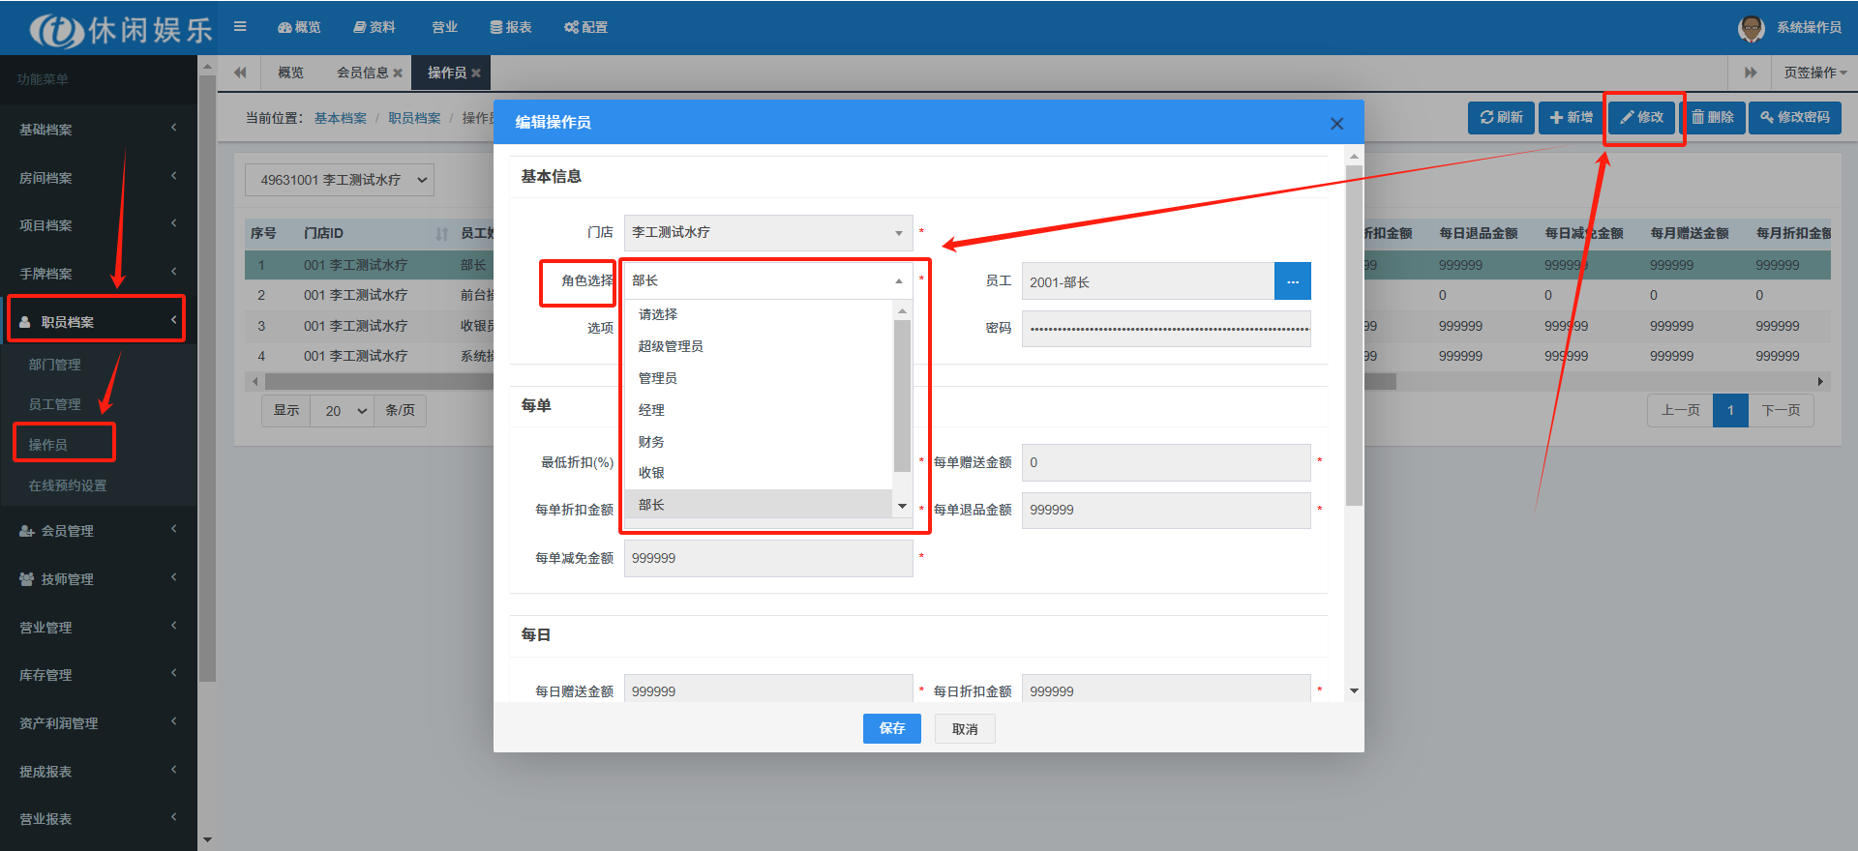
Task: Close the 编辑操作员 dialog with X icon
Action: 1336,123
